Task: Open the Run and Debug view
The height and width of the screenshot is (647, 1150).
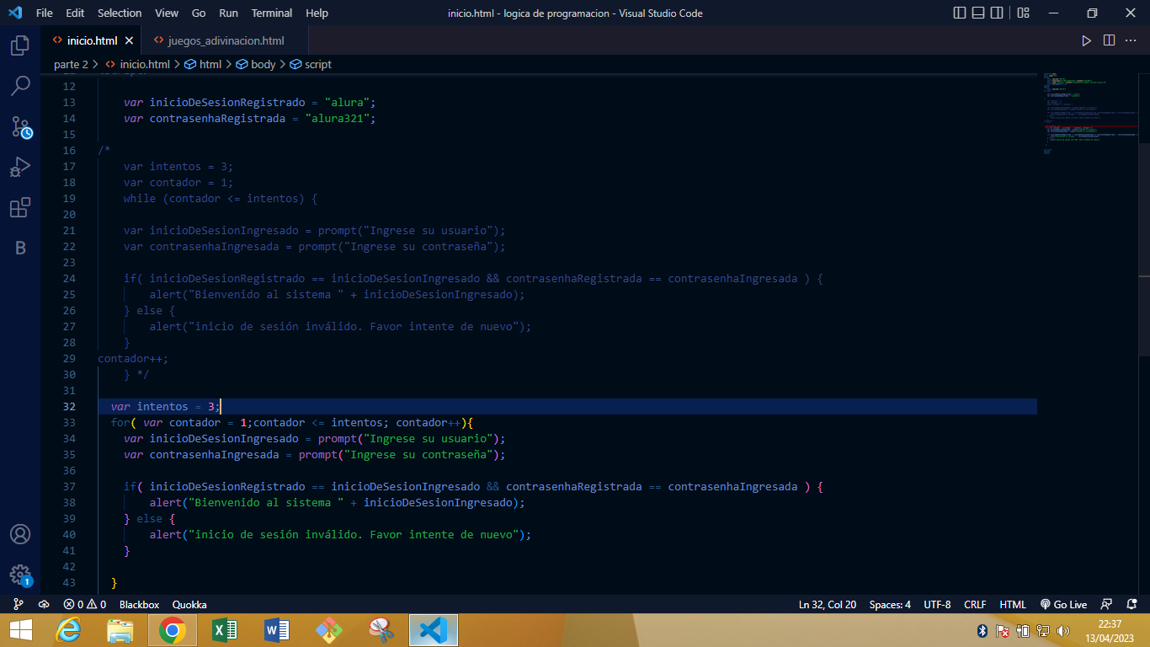Action: [x=20, y=167]
